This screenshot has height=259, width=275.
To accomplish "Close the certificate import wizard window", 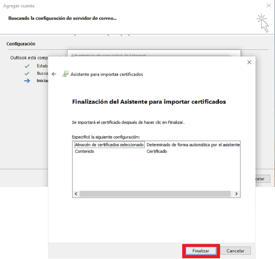I will tap(249, 62).
